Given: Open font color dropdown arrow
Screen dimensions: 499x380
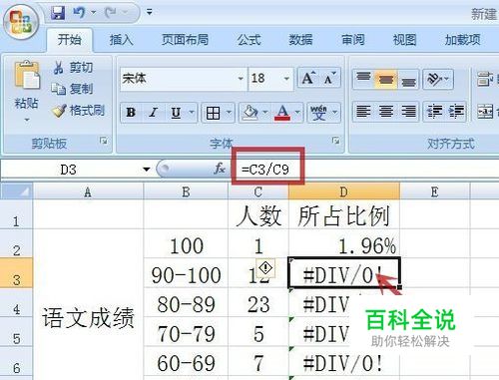Looking at the screenshot, I should coord(297,112).
